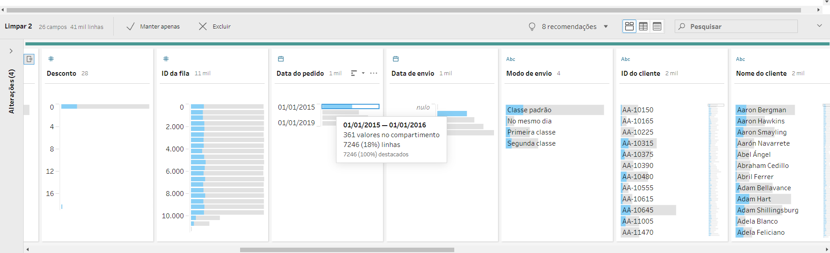Image resolution: width=830 pixels, height=253 pixels.
Task: Open the sort dropdown arrow on Data do pedido
Action: (363, 73)
